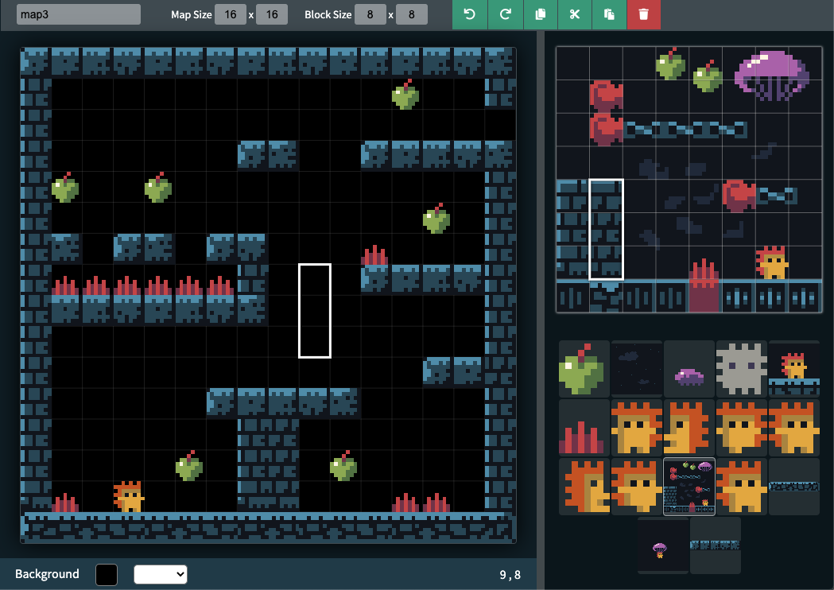
Task: Click the outlined column in the block preview panel
Action: (x=607, y=229)
